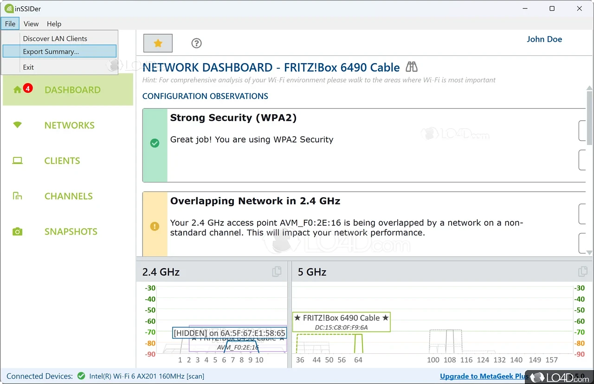The width and height of the screenshot is (594, 384).
Task: Click the AVM_F0:2E:16 label in 2.4 GHz graph
Action: click(x=238, y=347)
